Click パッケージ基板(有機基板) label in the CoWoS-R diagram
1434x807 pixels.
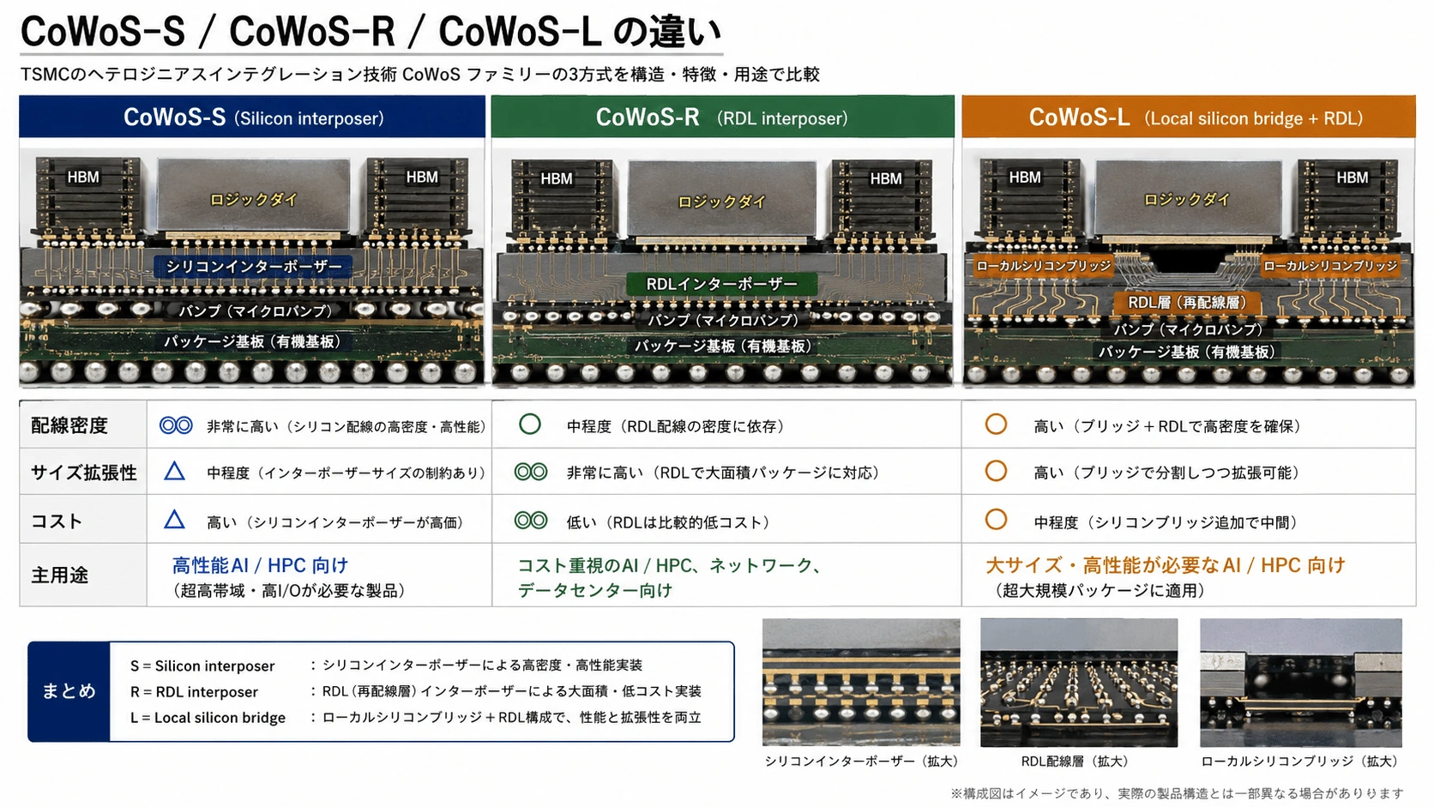tap(722, 346)
